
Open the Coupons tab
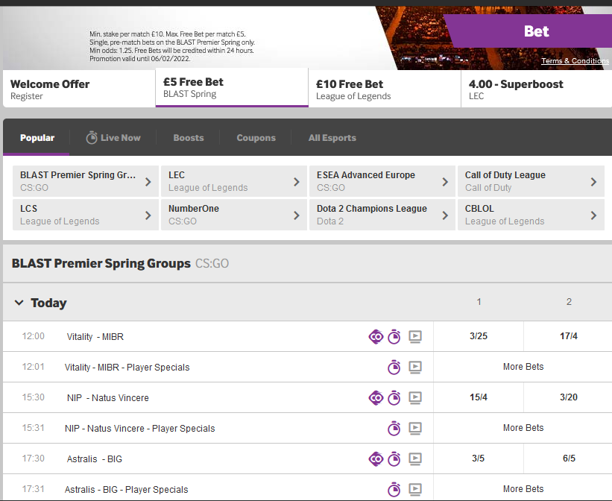pos(256,138)
